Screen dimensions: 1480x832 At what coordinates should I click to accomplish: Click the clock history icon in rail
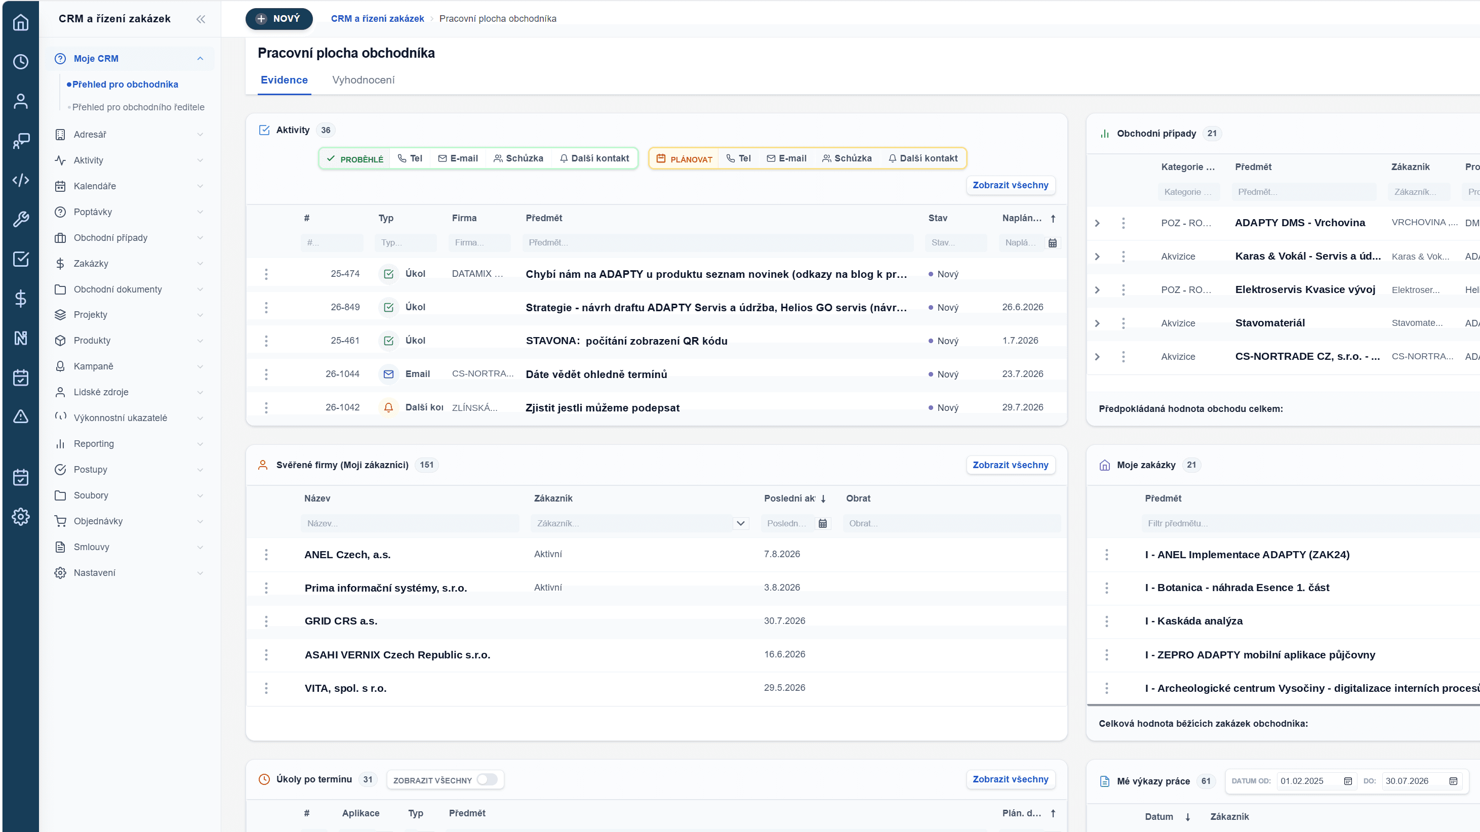coord(21,62)
